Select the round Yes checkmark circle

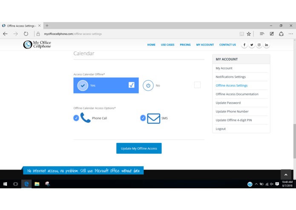[x=83, y=85]
